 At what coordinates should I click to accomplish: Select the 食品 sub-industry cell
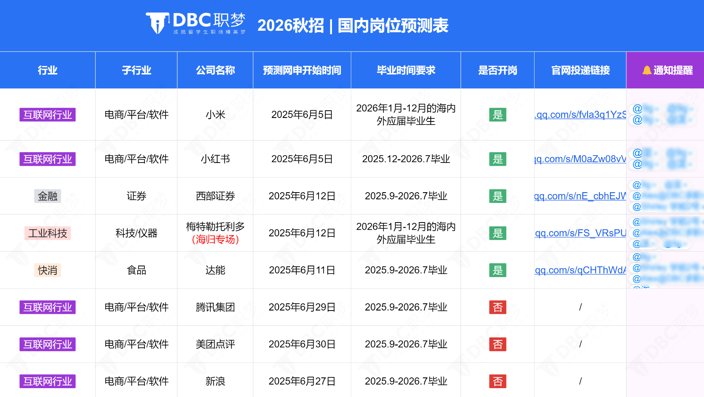[x=136, y=270]
